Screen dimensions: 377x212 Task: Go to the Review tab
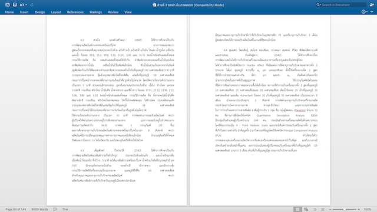[x=113, y=12]
